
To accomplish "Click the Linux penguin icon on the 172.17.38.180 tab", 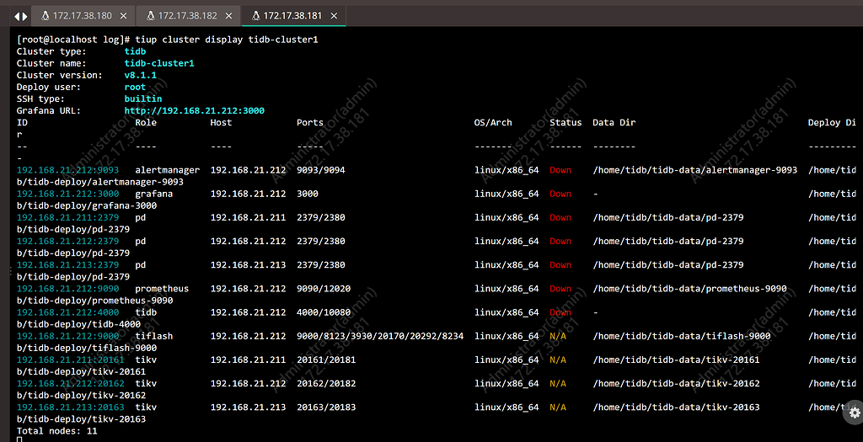I will click(44, 16).
